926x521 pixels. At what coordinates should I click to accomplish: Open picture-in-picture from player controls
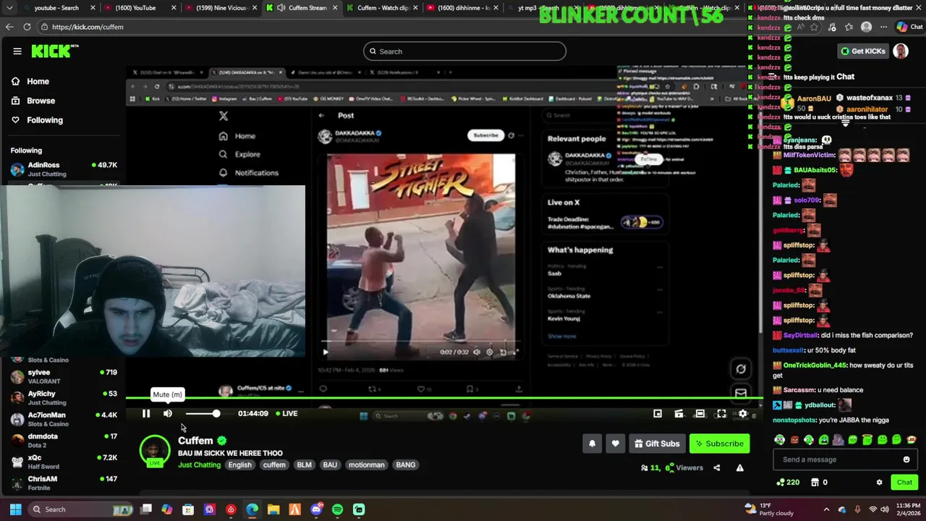click(658, 413)
